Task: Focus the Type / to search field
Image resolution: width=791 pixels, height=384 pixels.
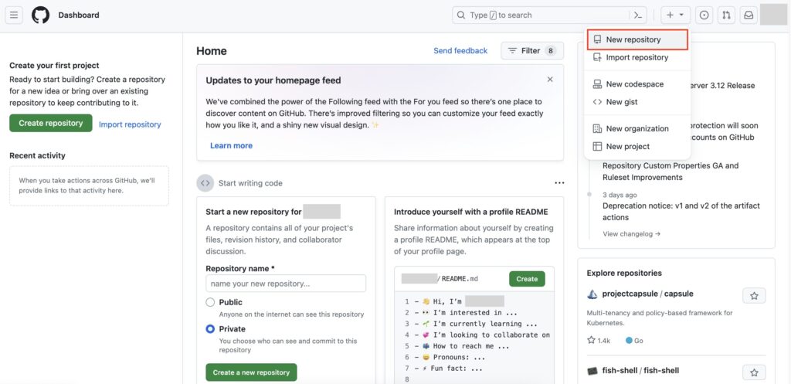Action: pyautogui.click(x=549, y=15)
